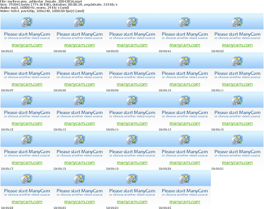
Task: Click the ManyCam icon in frame 00:00:23
Action: (x=79, y=179)
